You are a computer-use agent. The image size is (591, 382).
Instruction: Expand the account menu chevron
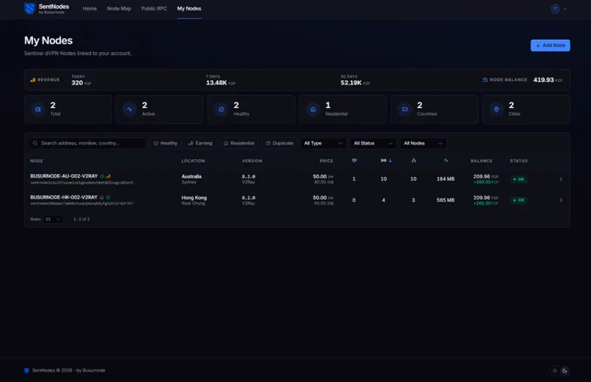point(565,9)
